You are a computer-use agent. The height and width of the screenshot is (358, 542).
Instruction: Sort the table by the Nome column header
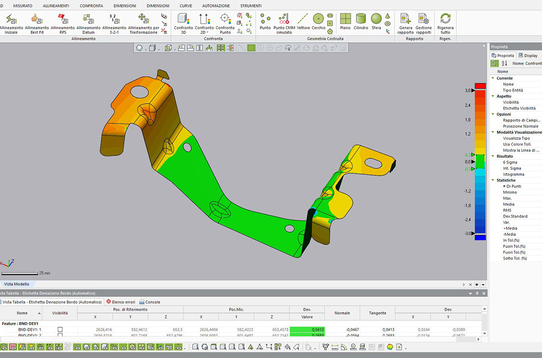click(22, 313)
